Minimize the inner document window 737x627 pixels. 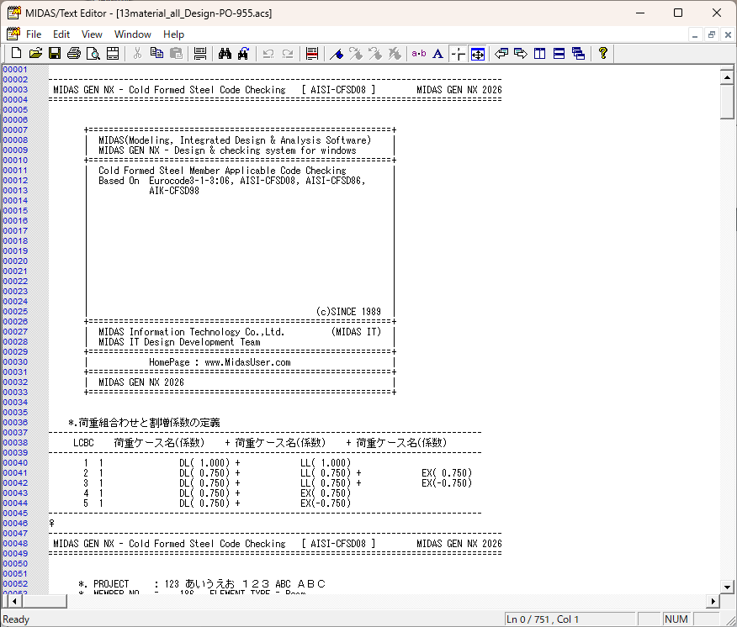(x=695, y=34)
